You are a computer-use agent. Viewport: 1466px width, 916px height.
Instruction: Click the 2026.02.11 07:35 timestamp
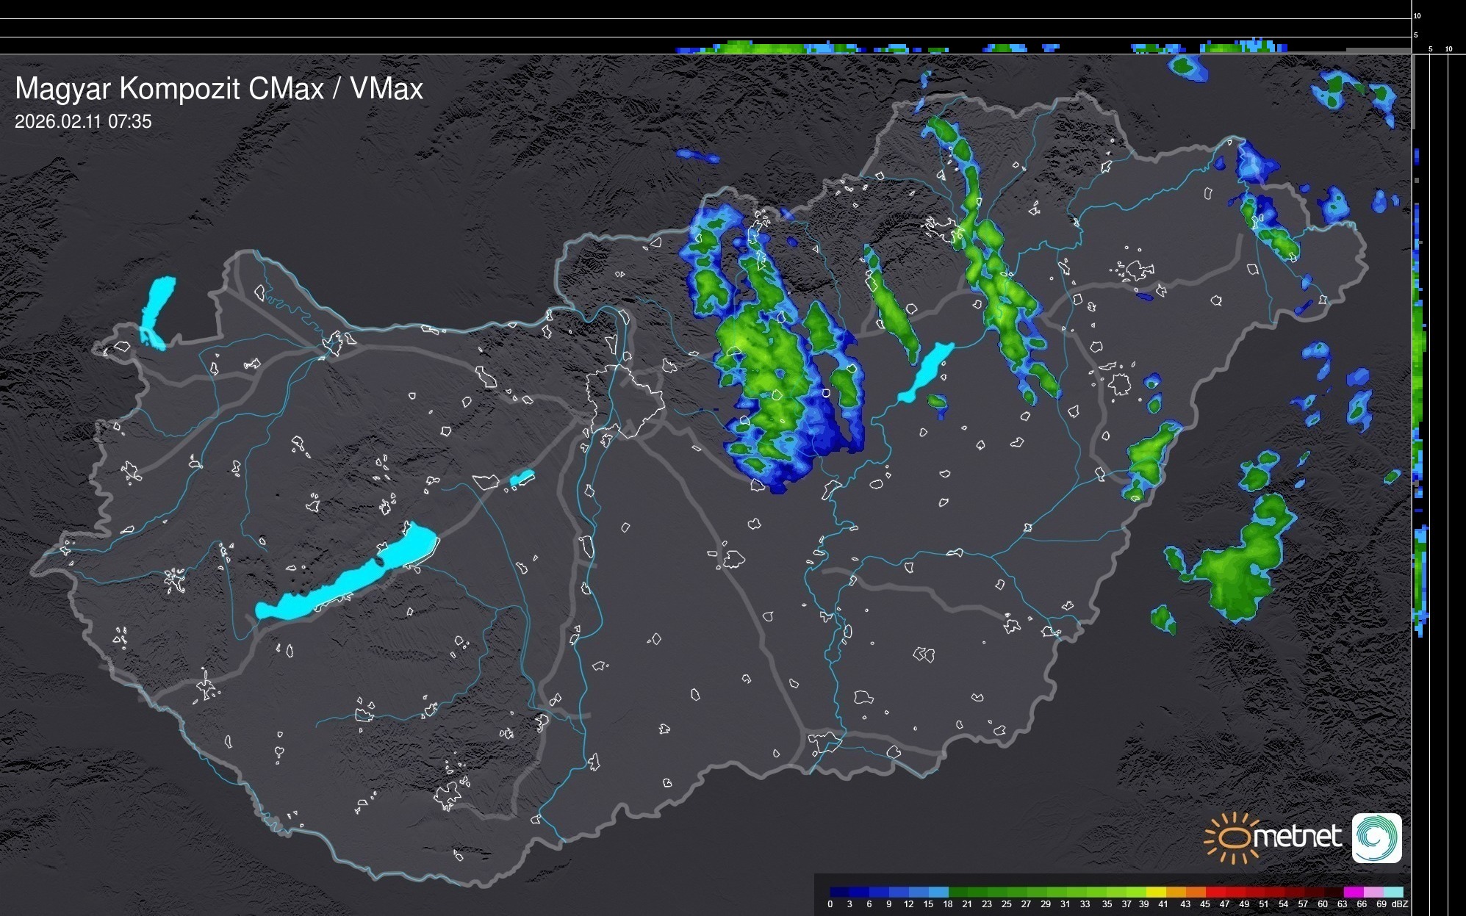pos(83,122)
